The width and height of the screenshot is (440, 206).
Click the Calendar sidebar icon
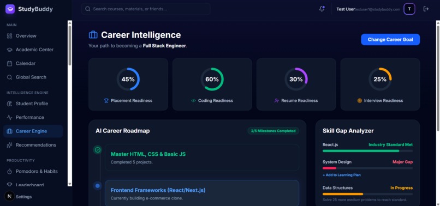tap(9, 63)
